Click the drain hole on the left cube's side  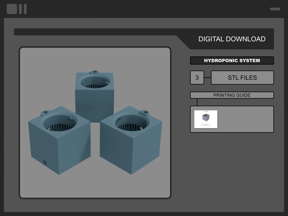click(44, 162)
